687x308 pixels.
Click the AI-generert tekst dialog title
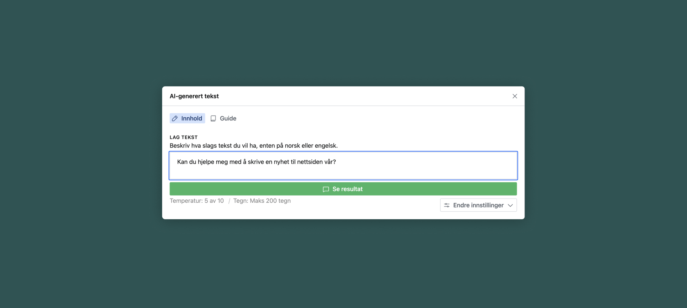coord(194,96)
